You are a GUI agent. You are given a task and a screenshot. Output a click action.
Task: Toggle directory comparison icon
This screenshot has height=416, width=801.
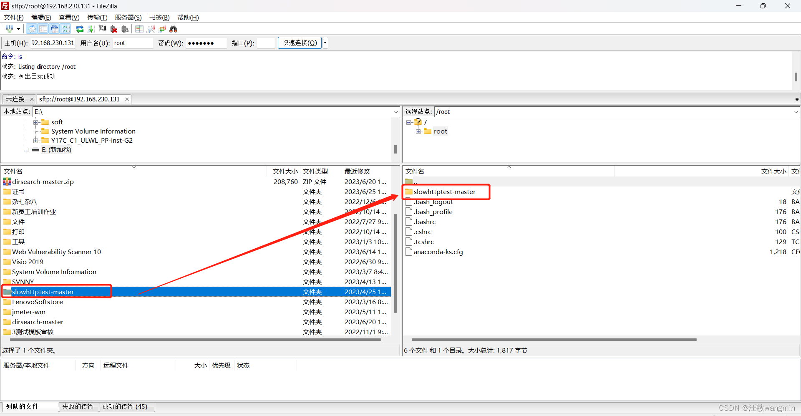coord(151,29)
